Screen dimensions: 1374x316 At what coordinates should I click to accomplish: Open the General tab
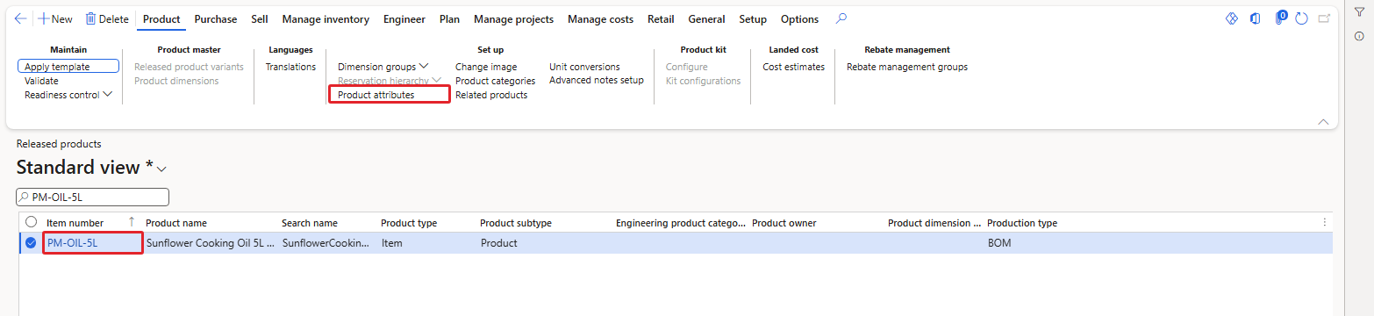(x=706, y=19)
